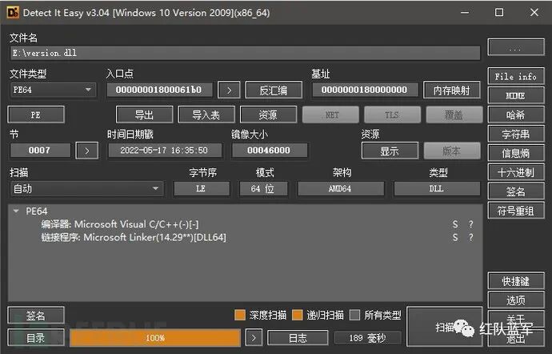Open 资源 resources button
The image size is (552, 354).
coord(268,115)
